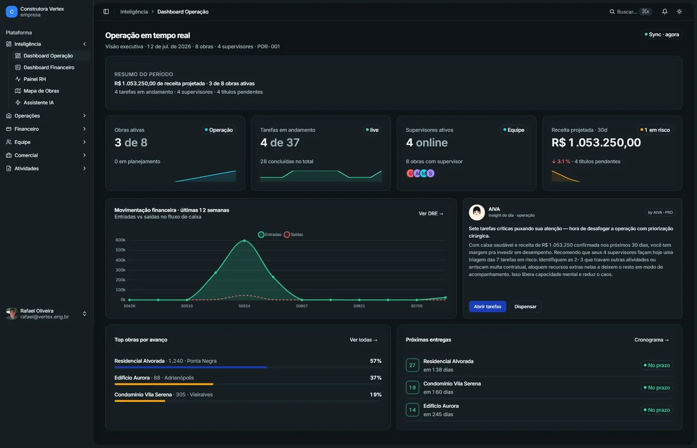Expand the Atividades menu chevron
The width and height of the screenshot is (697, 448).
pos(85,168)
